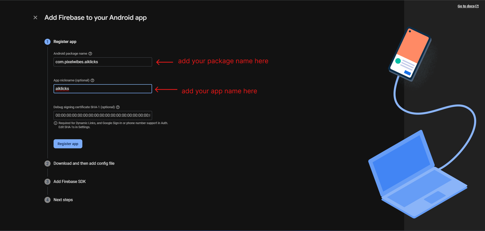Image resolution: width=485 pixels, height=231 pixels.
Task: Focus the Android package name field
Action: point(102,62)
